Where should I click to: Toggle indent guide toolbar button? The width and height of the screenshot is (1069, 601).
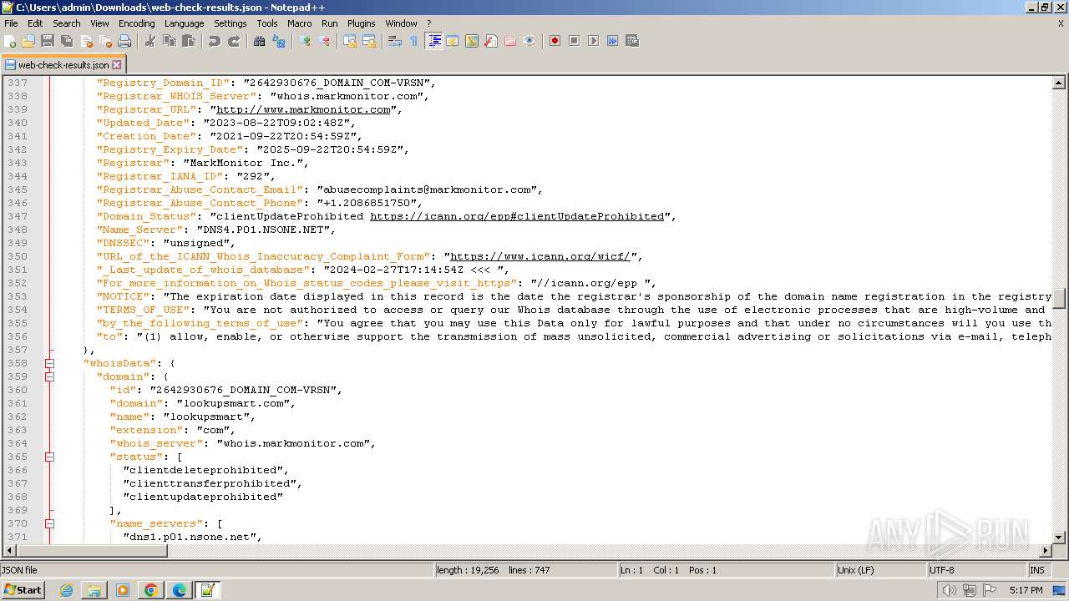[x=433, y=41]
